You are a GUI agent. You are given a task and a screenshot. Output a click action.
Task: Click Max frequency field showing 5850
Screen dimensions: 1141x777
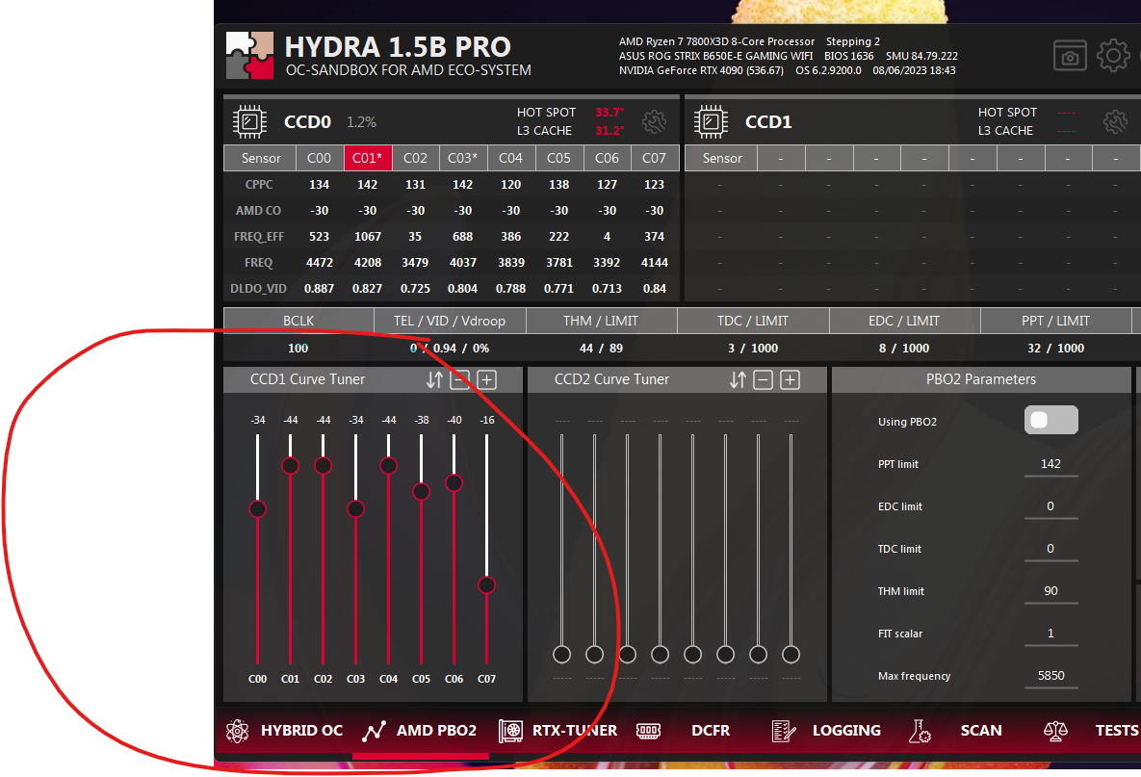coord(1050,676)
